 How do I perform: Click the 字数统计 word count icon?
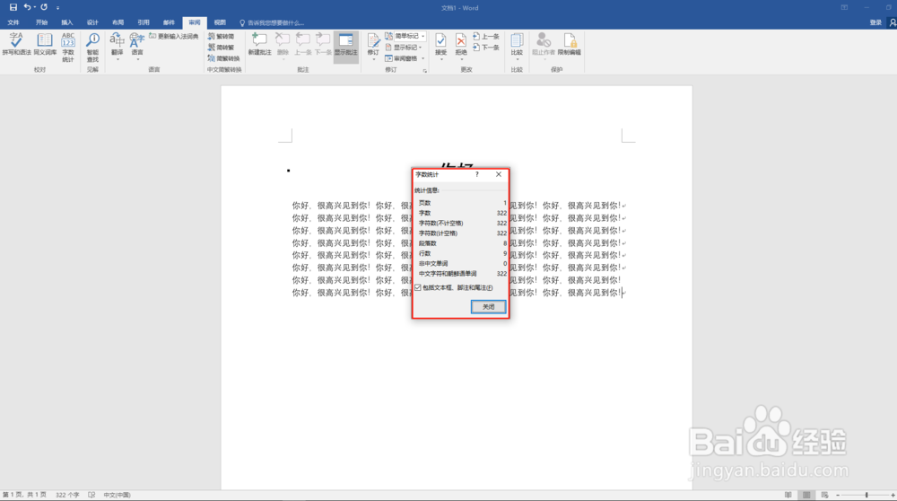[68, 47]
